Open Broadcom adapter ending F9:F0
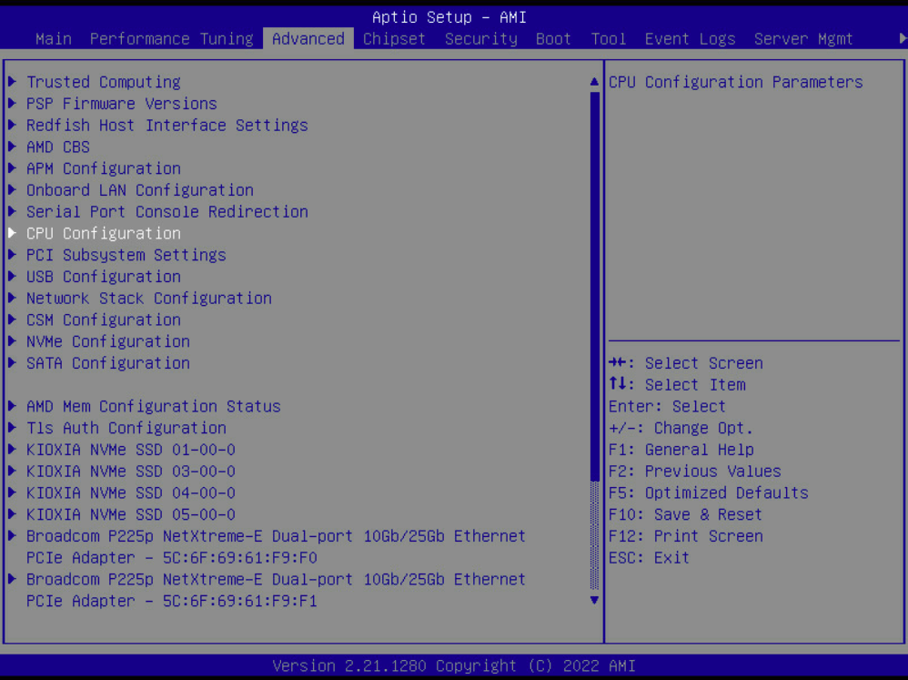This screenshot has width=908, height=680. [x=276, y=547]
